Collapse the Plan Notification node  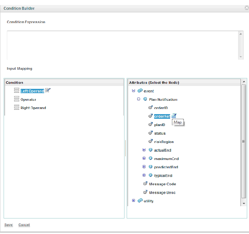pos(139,99)
